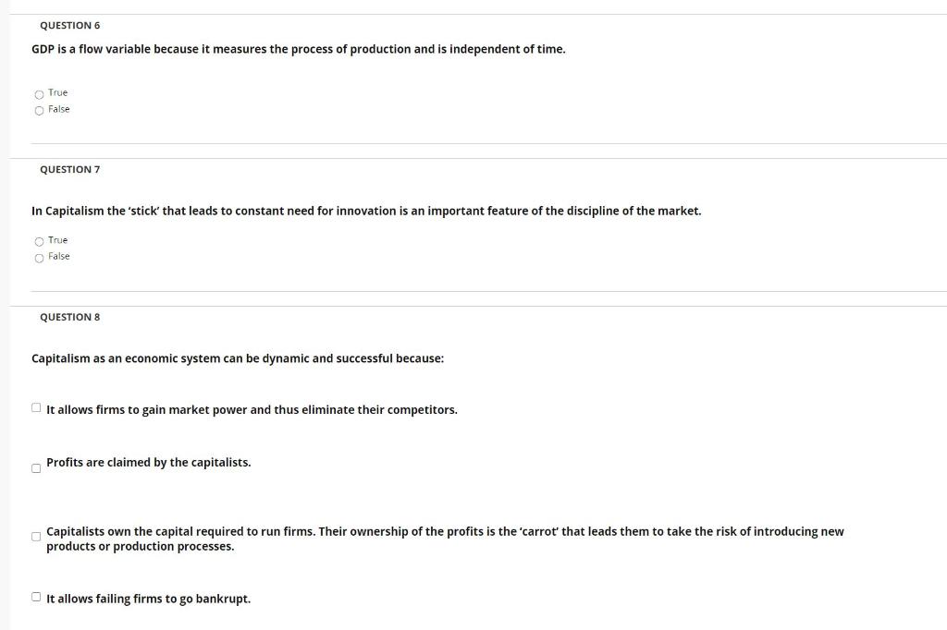Click the Capitalism 'stick' statement text

[366, 211]
